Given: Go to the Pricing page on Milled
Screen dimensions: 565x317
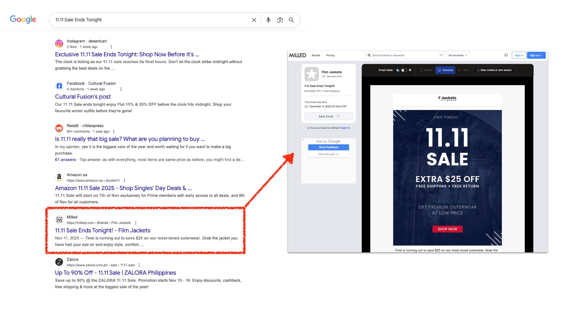Looking at the screenshot, I should pos(330,55).
